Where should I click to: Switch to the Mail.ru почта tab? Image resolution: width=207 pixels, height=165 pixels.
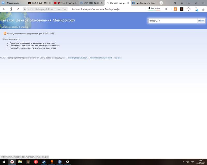coord(144,3)
